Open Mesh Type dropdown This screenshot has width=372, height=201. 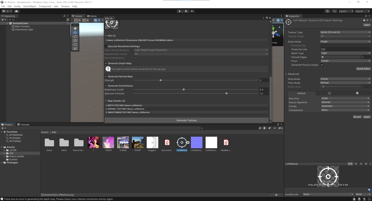[345, 53]
